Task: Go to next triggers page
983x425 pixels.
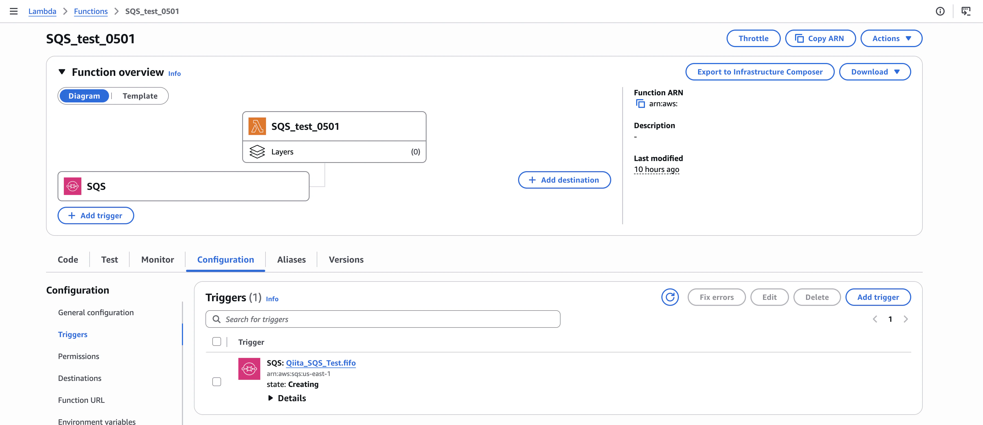Action: 905,319
